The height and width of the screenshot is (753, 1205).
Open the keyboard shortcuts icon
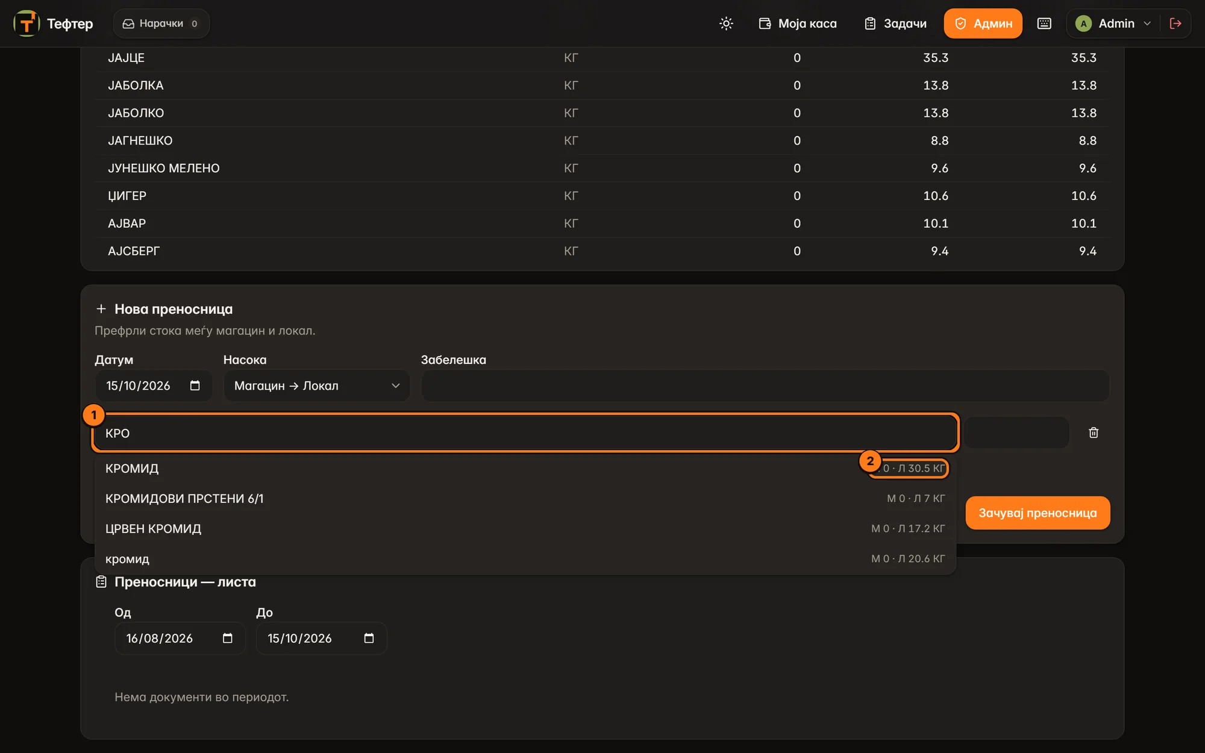[1044, 23]
